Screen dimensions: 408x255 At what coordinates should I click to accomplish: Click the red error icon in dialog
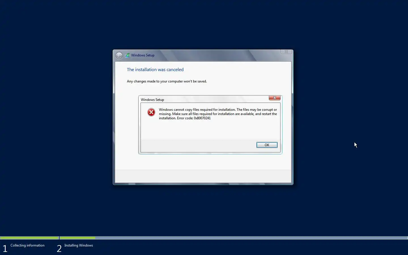151,112
